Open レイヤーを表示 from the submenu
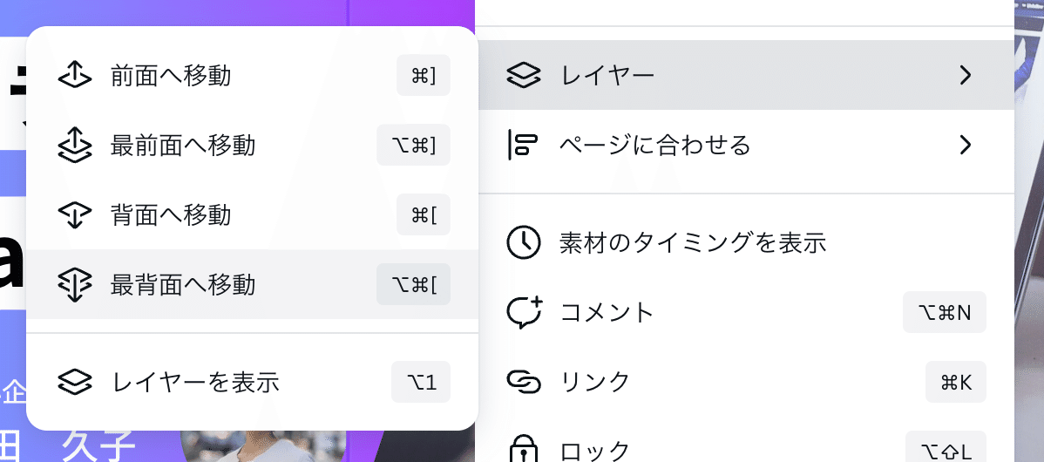1044x462 pixels. coord(253,382)
